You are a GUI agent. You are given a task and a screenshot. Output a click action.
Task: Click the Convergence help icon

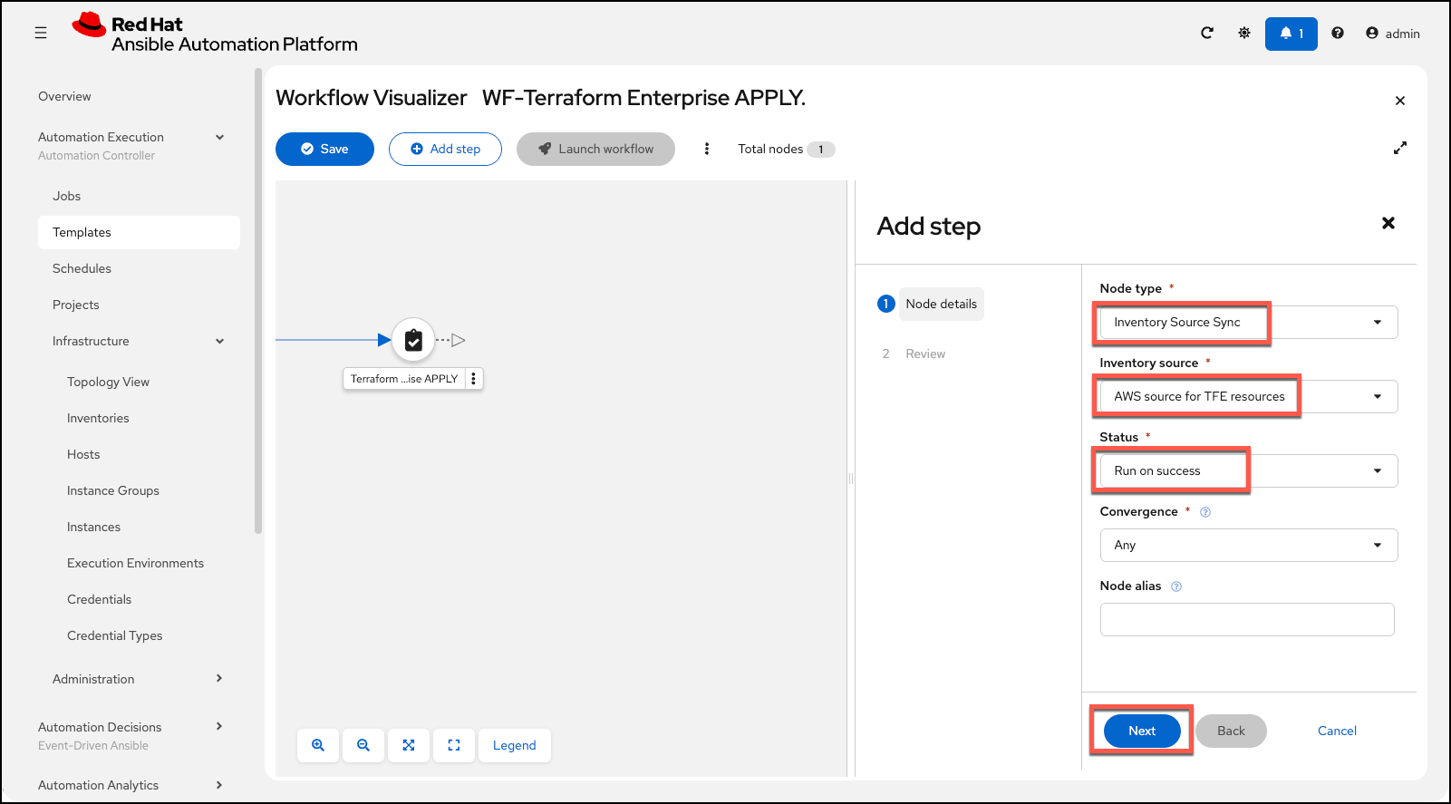pyautogui.click(x=1205, y=512)
